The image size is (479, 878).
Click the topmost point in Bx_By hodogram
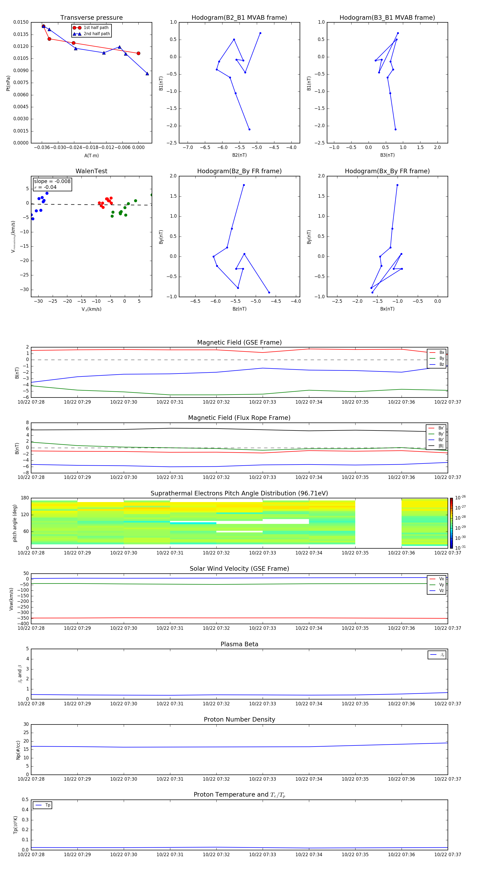tap(398, 185)
